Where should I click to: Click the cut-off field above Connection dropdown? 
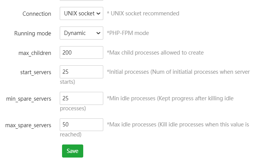coord(81,1)
